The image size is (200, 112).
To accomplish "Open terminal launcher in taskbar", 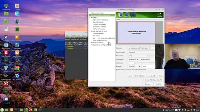I will 16,110.
